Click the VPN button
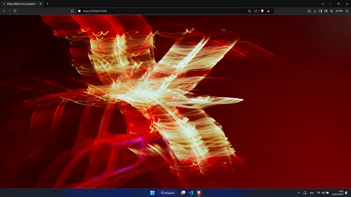The height and width of the screenshot is (197, 351). click(339, 11)
